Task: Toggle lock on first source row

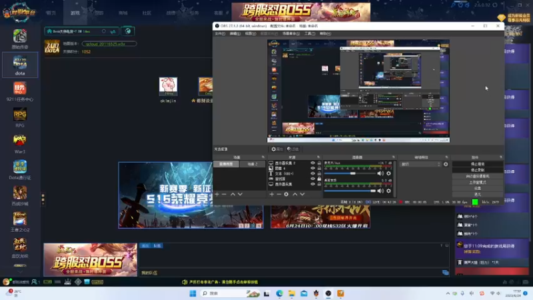Action: tap(319, 163)
